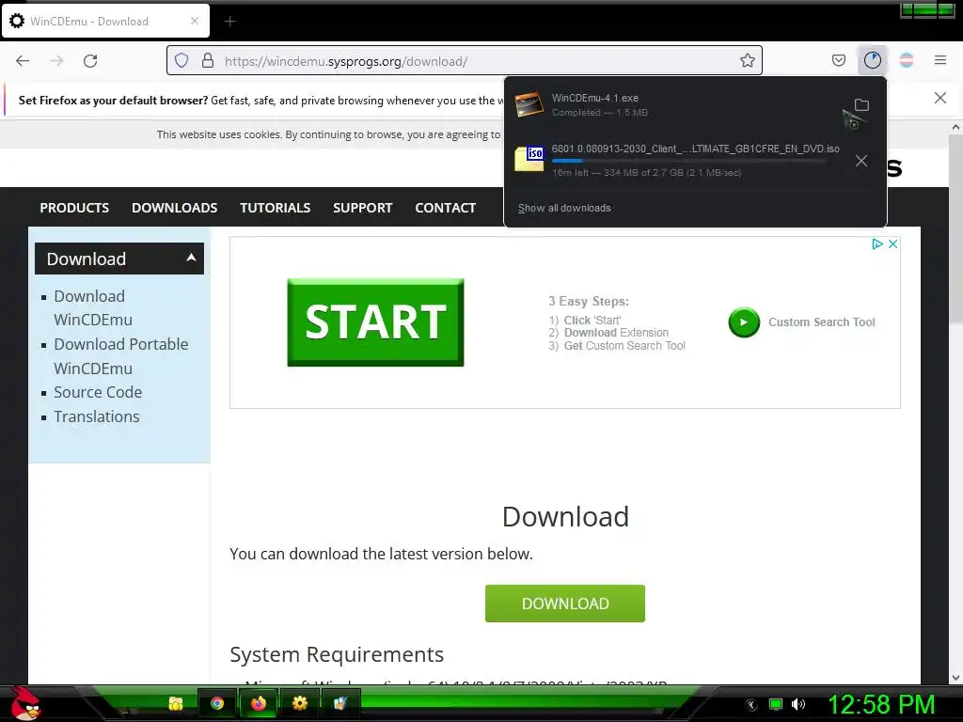Close the advertisement with the X
This screenshot has height=722, width=963.
(x=893, y=243)
